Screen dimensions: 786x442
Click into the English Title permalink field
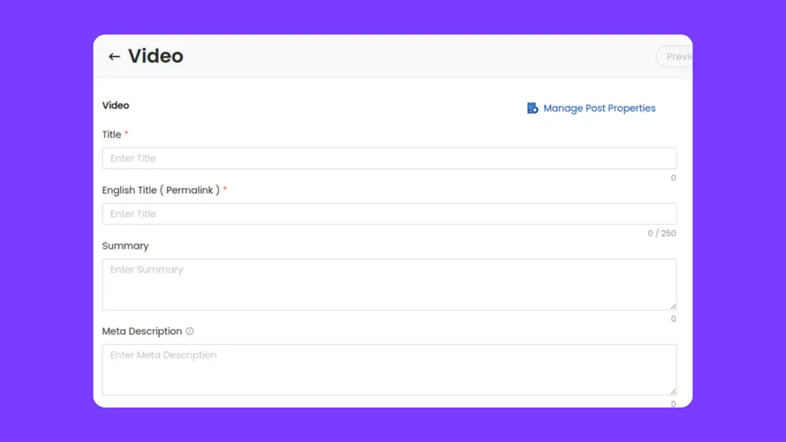tap(389, 214)
